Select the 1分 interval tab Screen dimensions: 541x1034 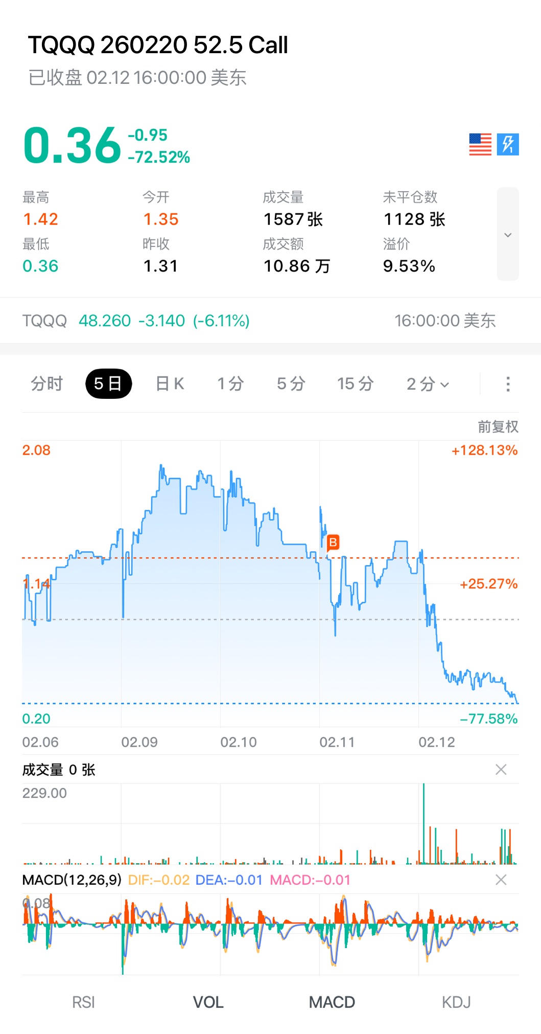(x=230, y=384)
